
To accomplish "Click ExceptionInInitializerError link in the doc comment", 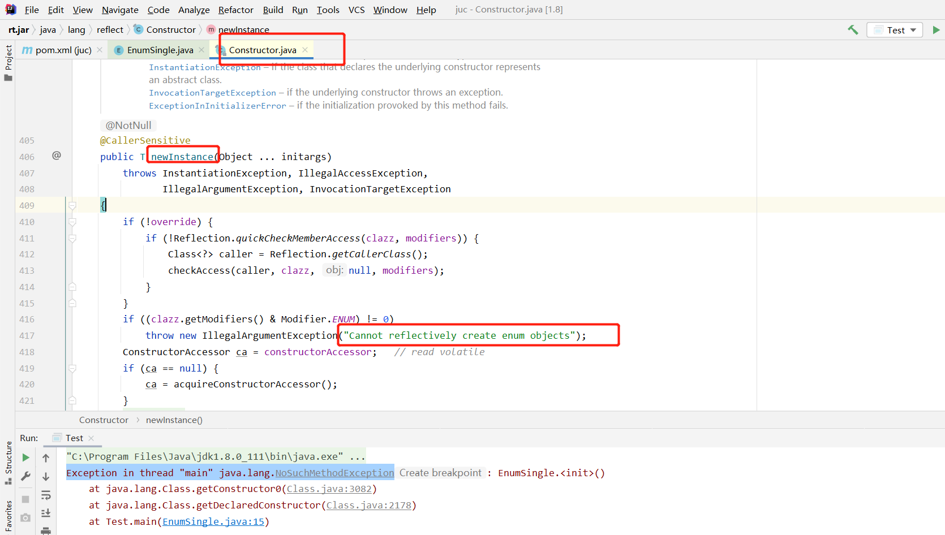I will (217, 106).
